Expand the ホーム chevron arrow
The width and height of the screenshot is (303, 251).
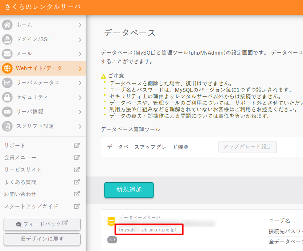point(80,25)
